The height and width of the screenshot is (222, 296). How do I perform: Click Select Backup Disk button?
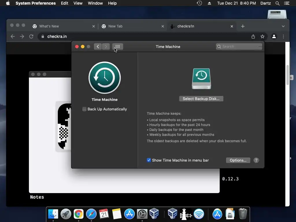(201, 99)
